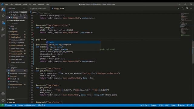Click the Open Changes icon in editor toolbar
Viewport: 194px width, 109px height.
pos(182,8)
